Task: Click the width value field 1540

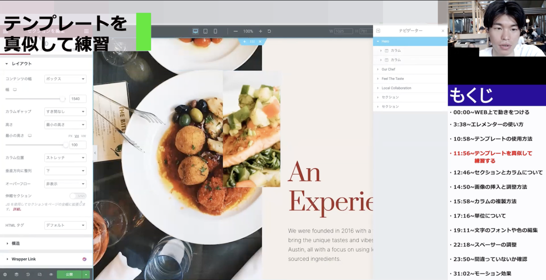Action: (x=78, y=99)
